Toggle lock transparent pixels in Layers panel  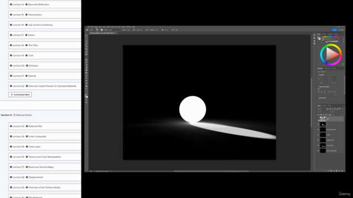pyautogui.click(x=321, y=115)
